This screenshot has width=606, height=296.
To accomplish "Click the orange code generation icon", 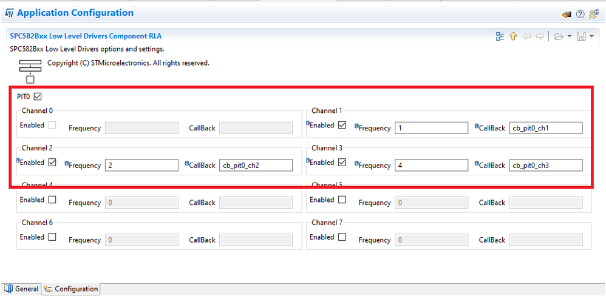I will (x=567, y=15).
